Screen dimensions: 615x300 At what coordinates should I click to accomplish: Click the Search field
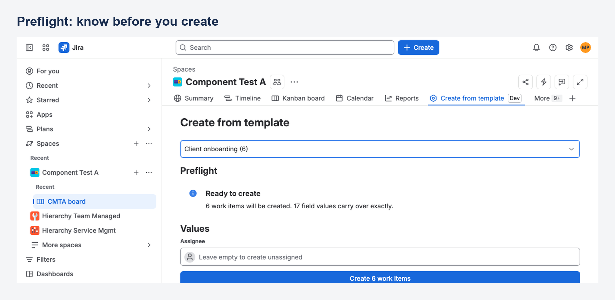[x=285, y=48]
